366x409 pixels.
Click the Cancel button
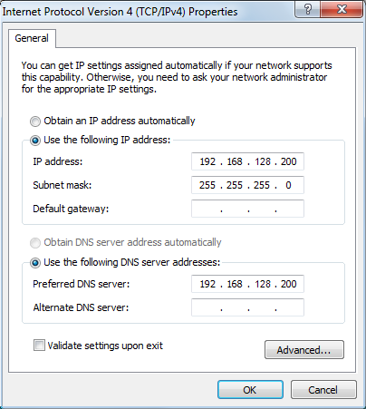pos(323,390)
